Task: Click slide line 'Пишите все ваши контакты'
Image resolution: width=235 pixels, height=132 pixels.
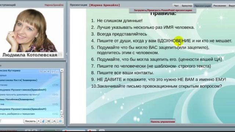Action: tap(125, 73)
